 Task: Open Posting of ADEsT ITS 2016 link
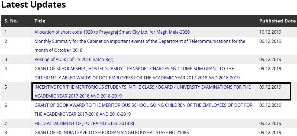pos(73,59)
